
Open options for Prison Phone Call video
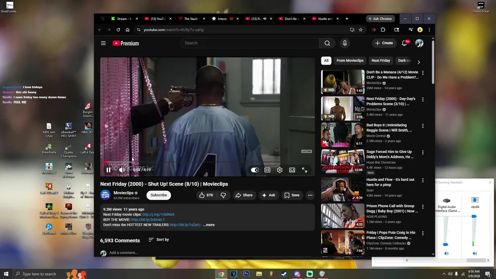[423, 207]
